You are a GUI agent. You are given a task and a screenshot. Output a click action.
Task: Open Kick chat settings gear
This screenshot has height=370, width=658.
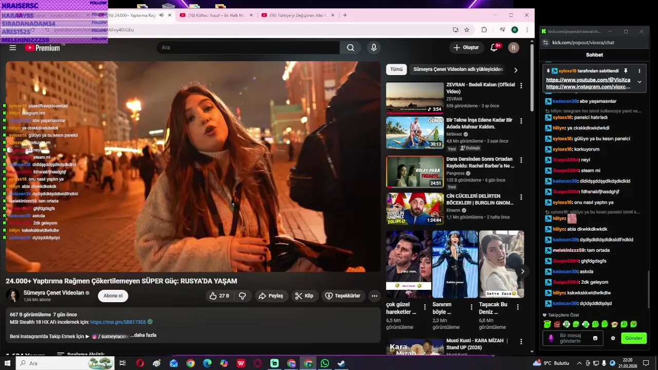[x=613, y=338]
